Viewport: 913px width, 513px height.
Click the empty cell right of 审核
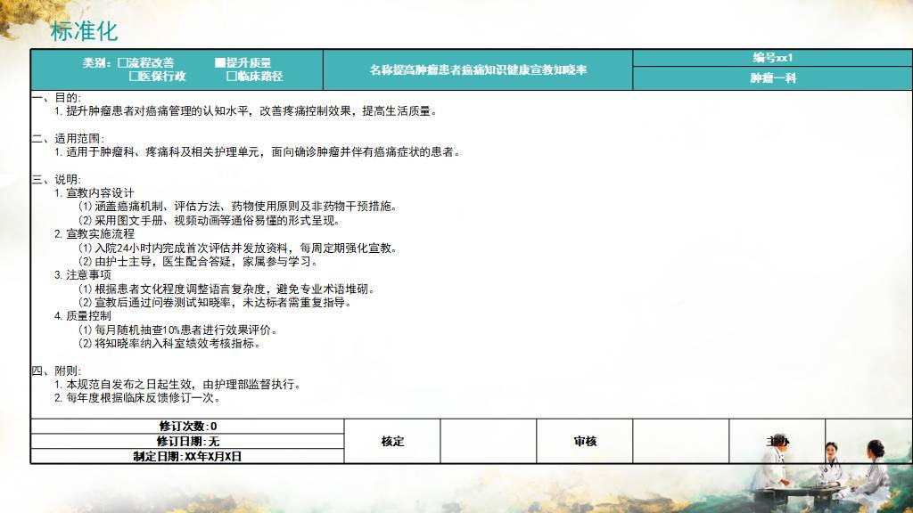coord(680,441)
